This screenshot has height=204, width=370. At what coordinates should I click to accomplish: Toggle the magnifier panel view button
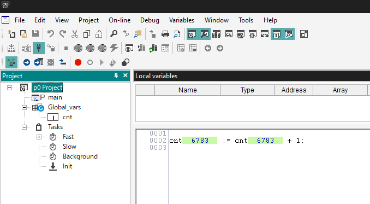[x=289, y=34]
